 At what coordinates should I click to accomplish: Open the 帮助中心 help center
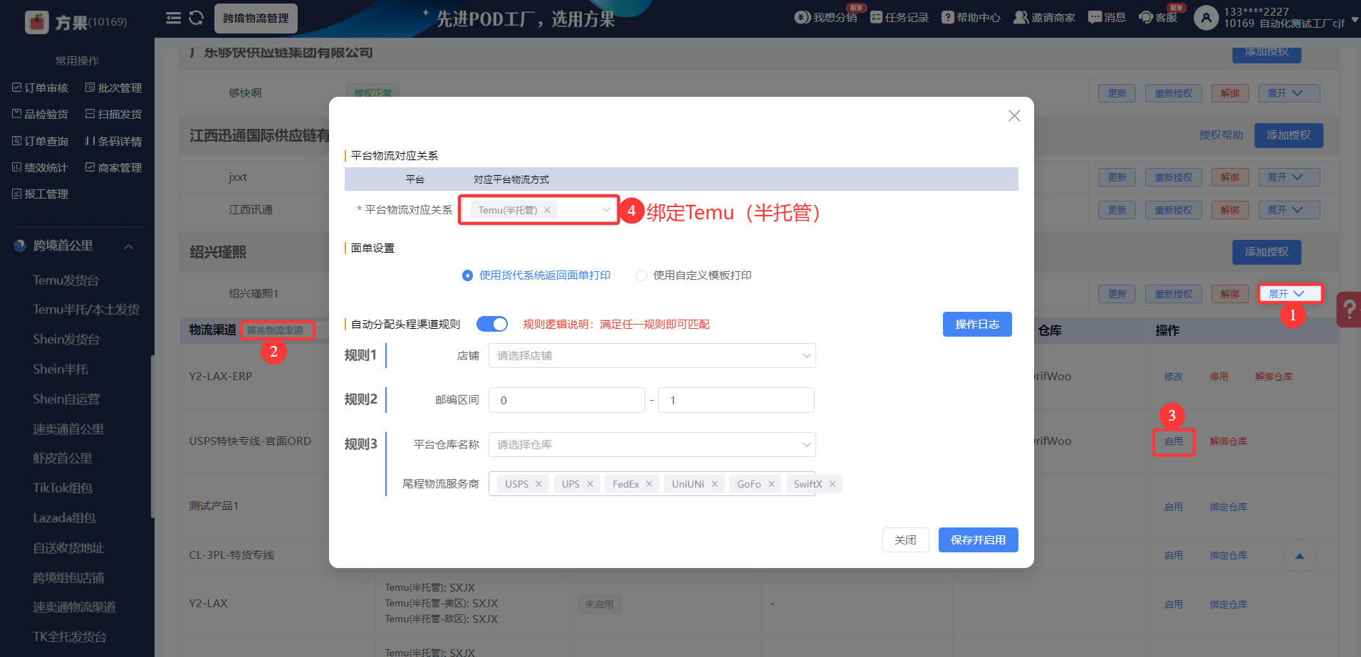pyautogui.click(x=971, y=18)
